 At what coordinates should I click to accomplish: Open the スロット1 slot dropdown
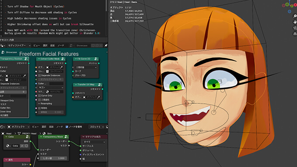(97, 127)
